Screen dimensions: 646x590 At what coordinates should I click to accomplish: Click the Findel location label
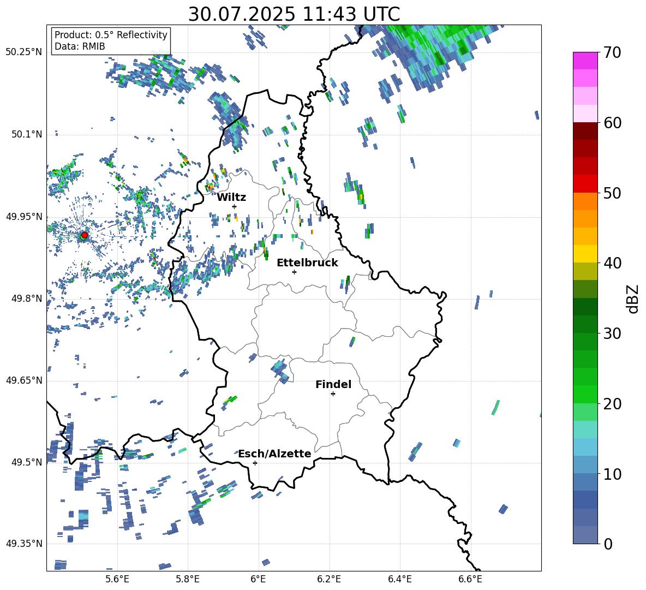coord(333,384)
